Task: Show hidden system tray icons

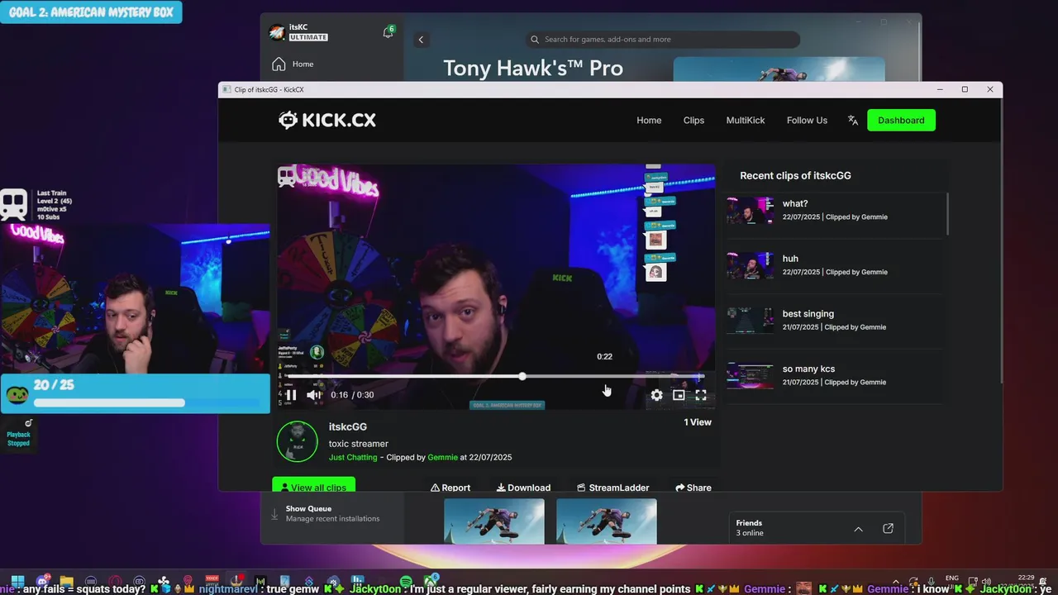Action: coord(895,582)
